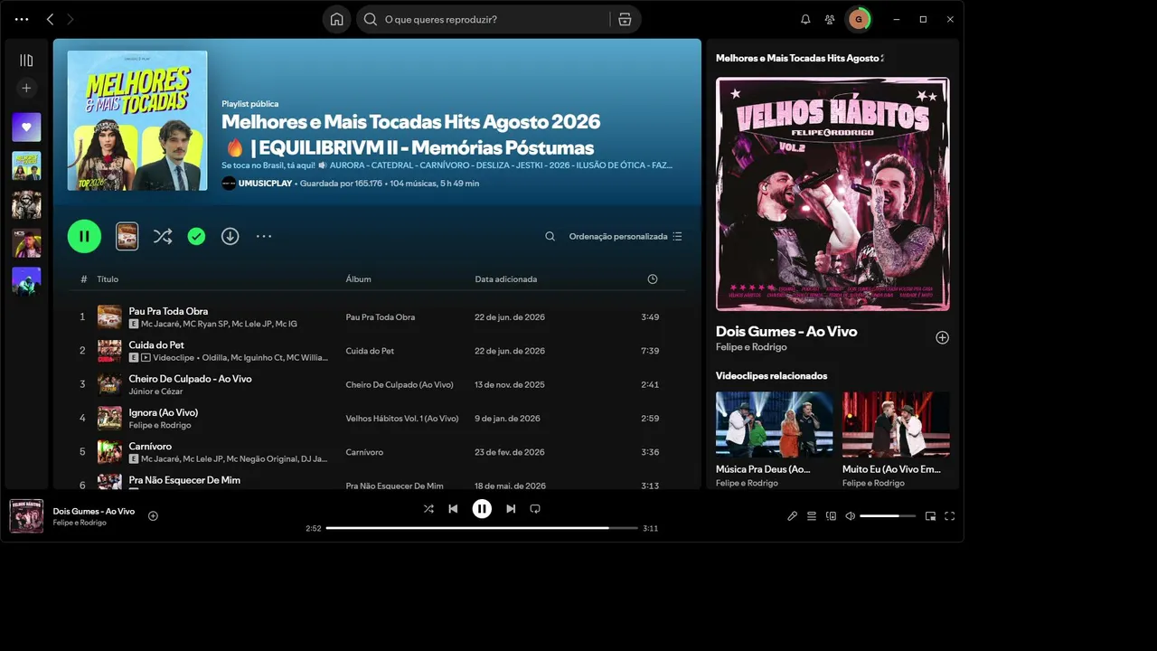Create a playlist with the plus button

(x=26, y=88)
